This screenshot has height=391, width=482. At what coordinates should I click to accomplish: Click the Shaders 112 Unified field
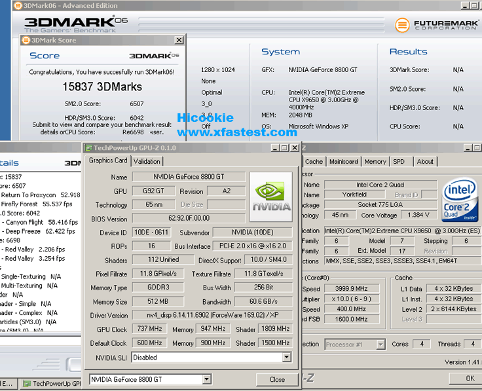163,260
